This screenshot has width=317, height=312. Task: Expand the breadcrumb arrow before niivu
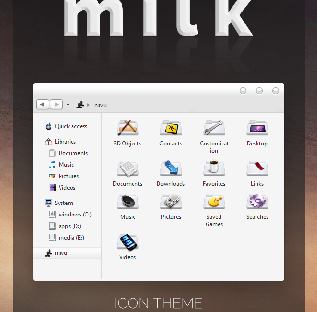(88, 105)
